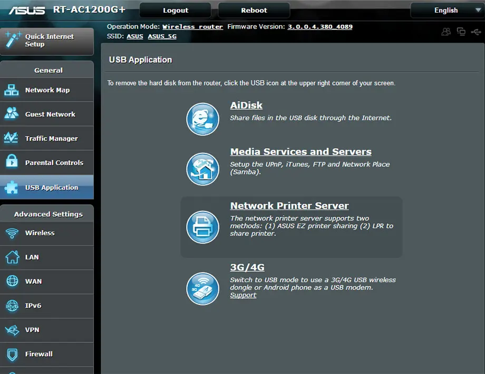Click the USB Application puzzle piece icon
The image size is (485, 374).
[12, 187]
